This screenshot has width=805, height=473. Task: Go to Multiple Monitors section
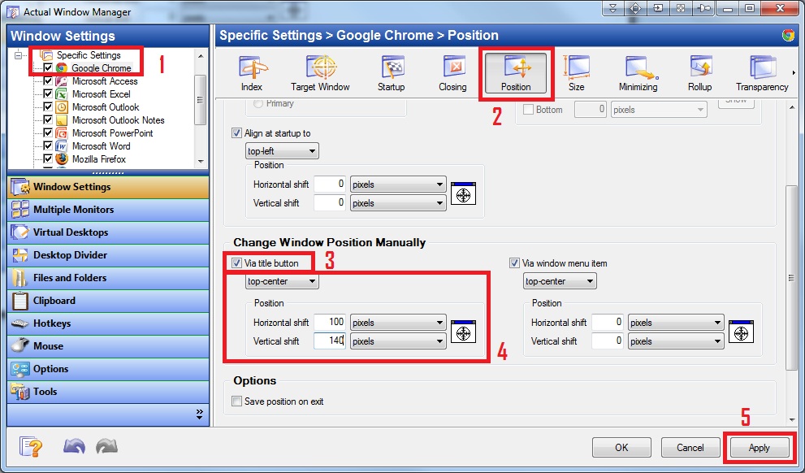[108, 210]
